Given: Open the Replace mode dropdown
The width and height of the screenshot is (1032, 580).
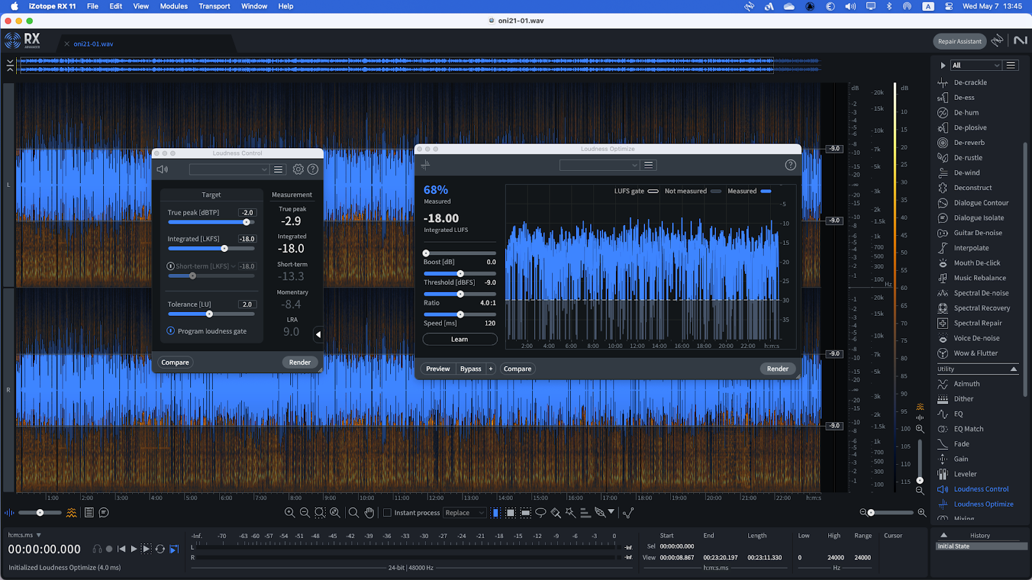Looking at the screenshot, I should [464, 513].
